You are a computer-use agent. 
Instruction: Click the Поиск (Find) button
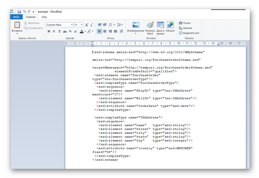tap(184, 23)
